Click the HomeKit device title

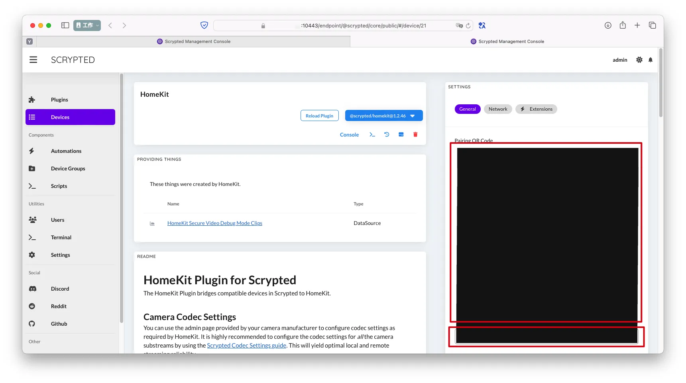(x=155, y=94)
